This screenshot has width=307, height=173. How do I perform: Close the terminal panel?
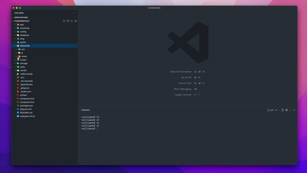coord(294,110)
